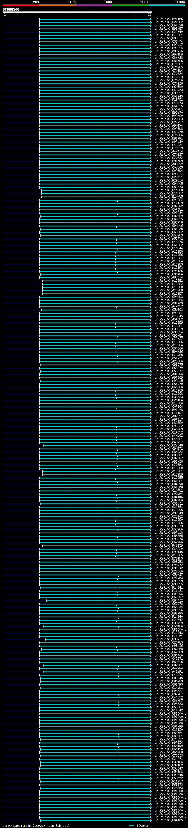Click the yellow gap marker on the B5M4B0 row

point(118,627)
